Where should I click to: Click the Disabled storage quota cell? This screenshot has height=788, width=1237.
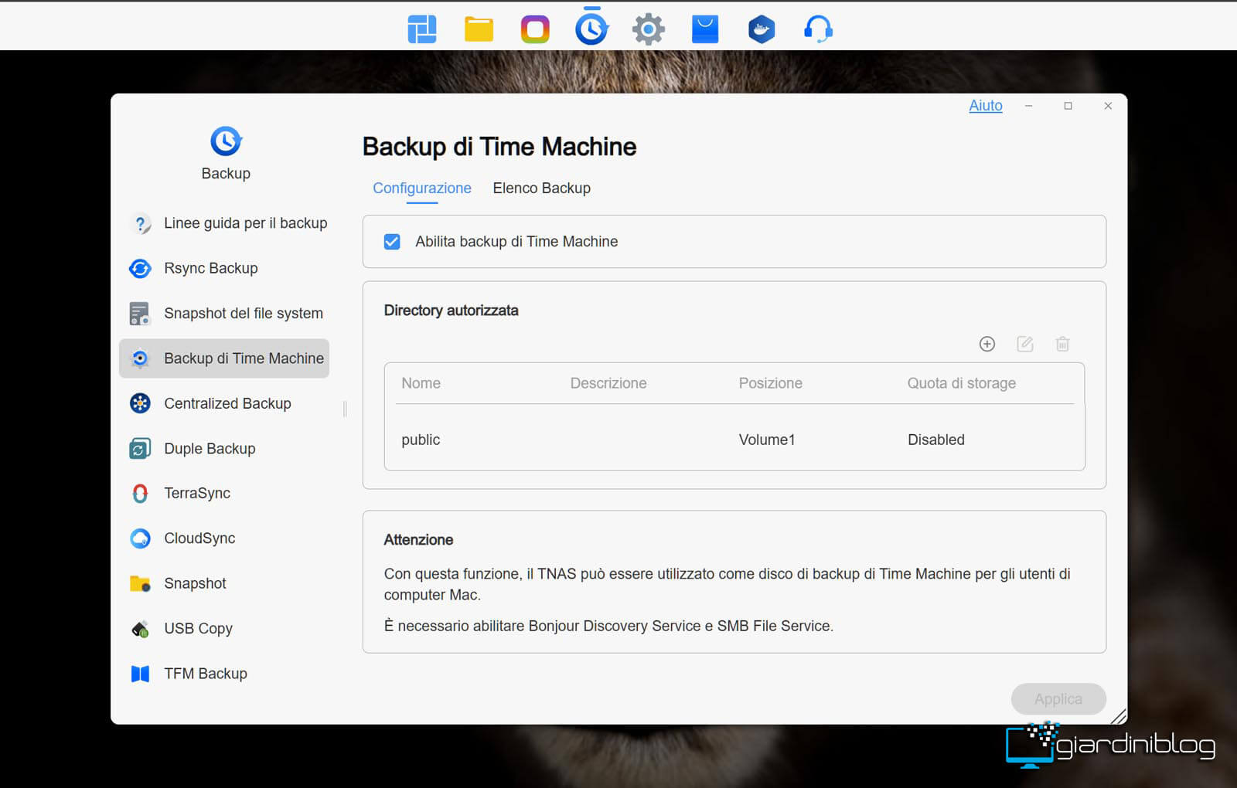point(936,440)
